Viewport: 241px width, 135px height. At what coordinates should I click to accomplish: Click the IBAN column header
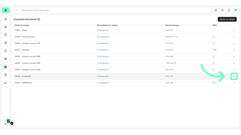pos(215,25)
